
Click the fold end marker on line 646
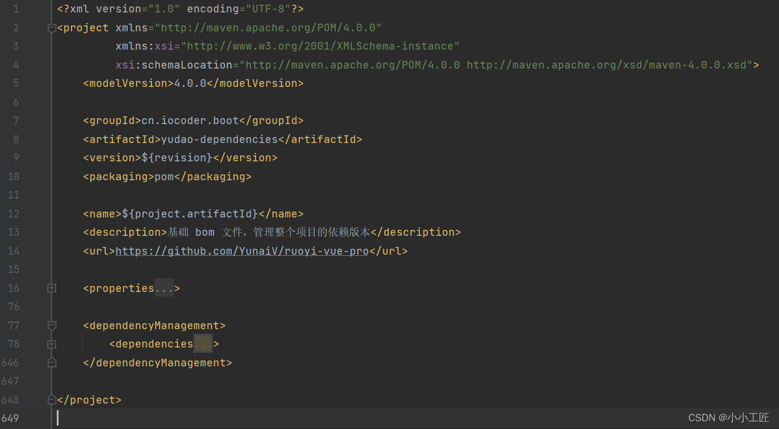pyautogui.click(x=51, y=363)
